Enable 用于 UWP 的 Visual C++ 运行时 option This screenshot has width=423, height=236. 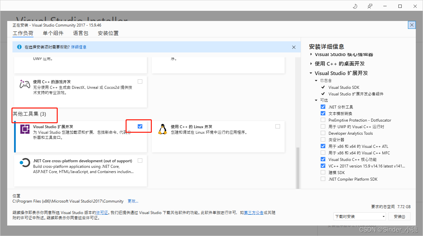coord(323,127)
